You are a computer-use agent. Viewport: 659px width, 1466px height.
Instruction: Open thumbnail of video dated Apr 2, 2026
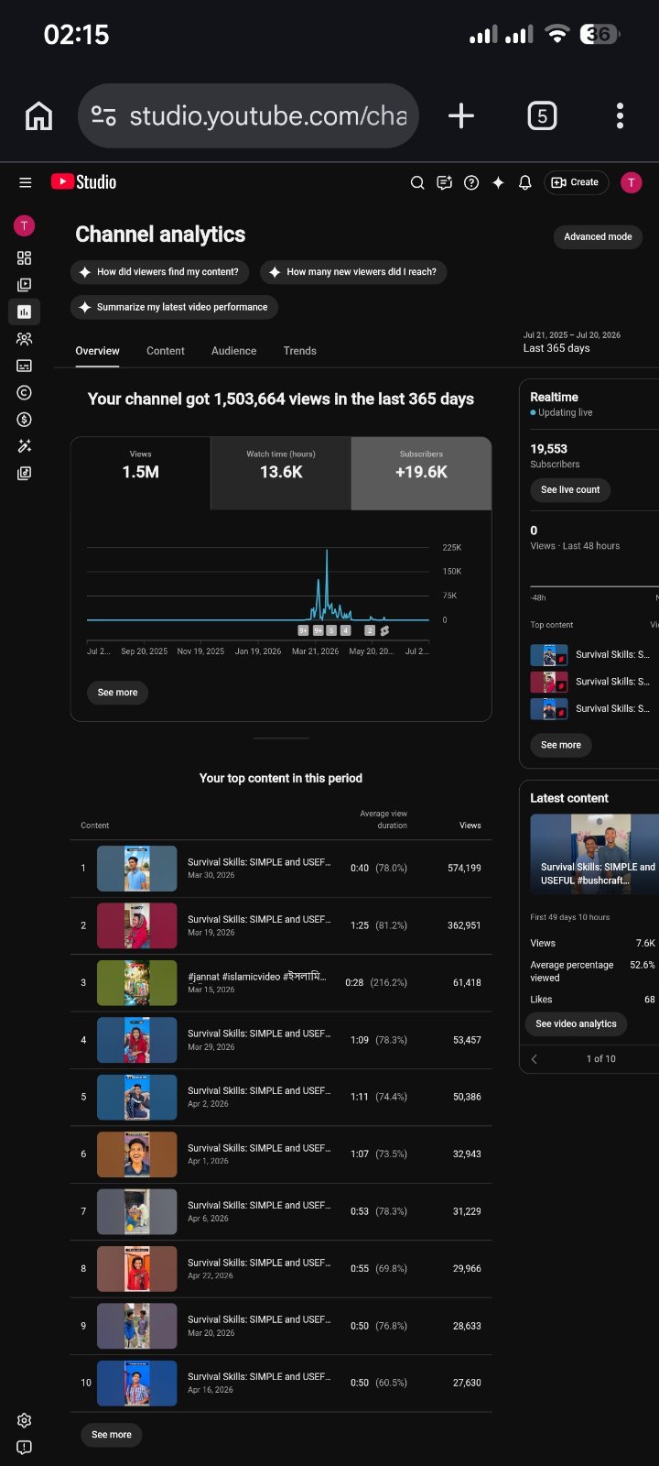tap(137, 1097)
